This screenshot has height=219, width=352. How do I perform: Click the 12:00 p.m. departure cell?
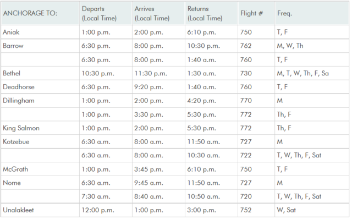106,210
